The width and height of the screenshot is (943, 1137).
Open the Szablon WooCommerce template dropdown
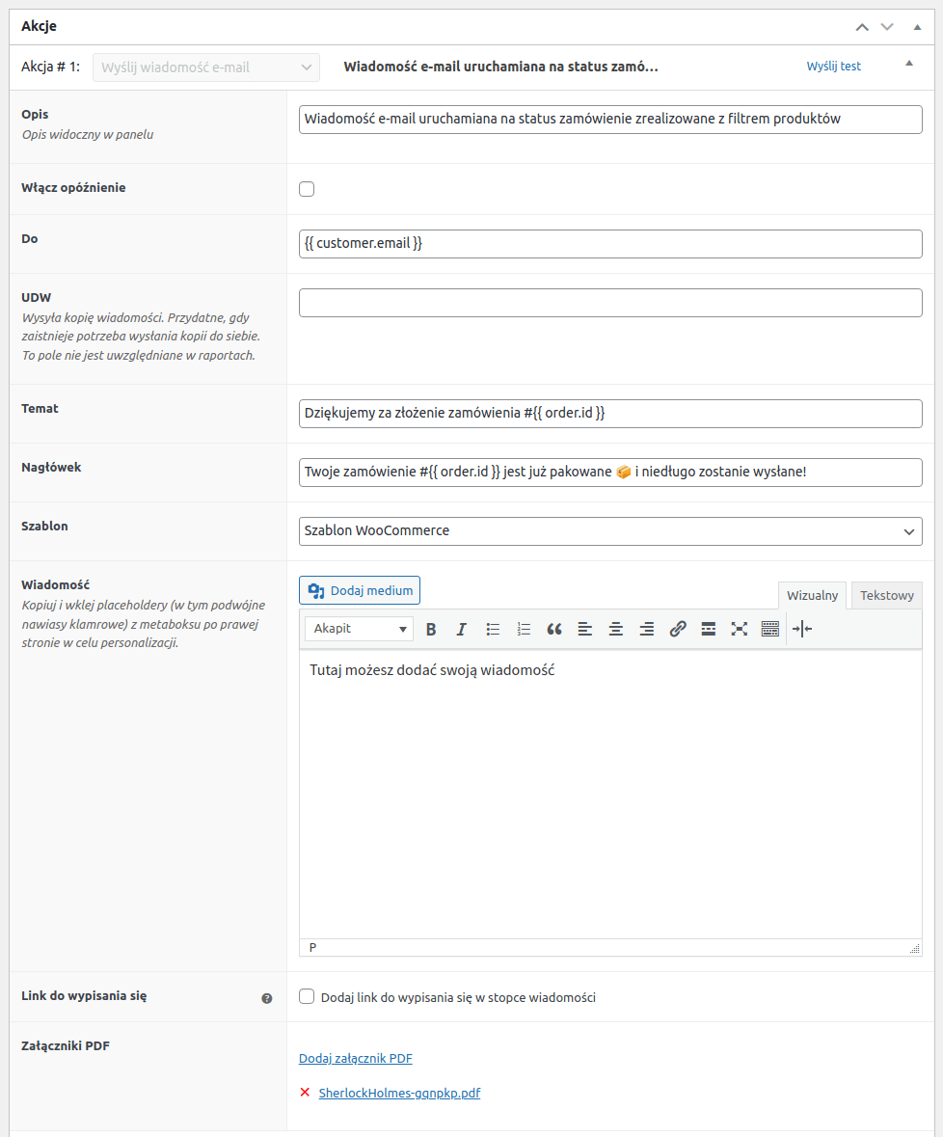click(x=610, y=530)
